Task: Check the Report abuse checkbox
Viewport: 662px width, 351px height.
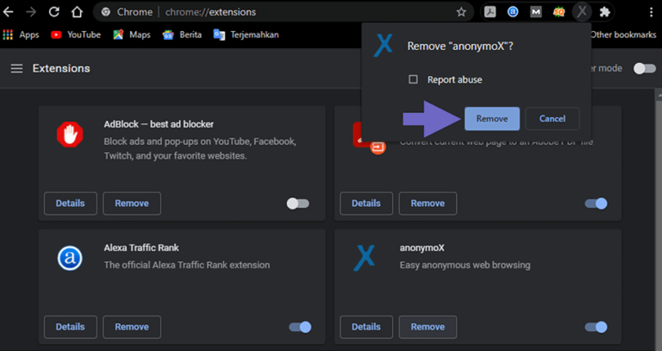Action: click(413, 79)
